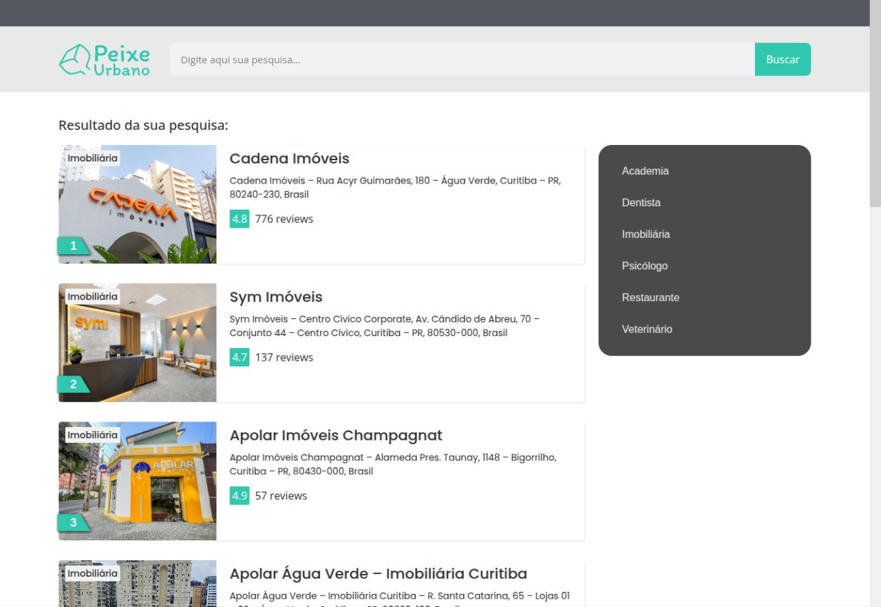Click the Imobiliária tag on Cadena photo
881x607 pixels.
point(92,158)
